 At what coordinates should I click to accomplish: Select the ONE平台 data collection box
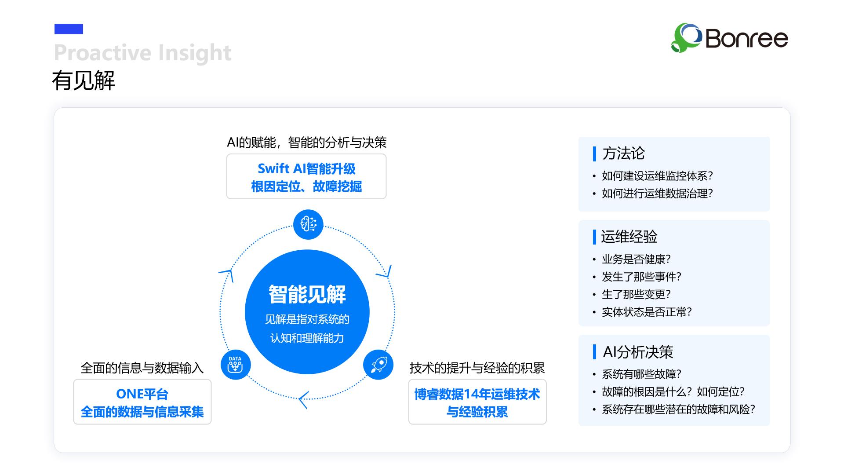(x=142, y=402)
